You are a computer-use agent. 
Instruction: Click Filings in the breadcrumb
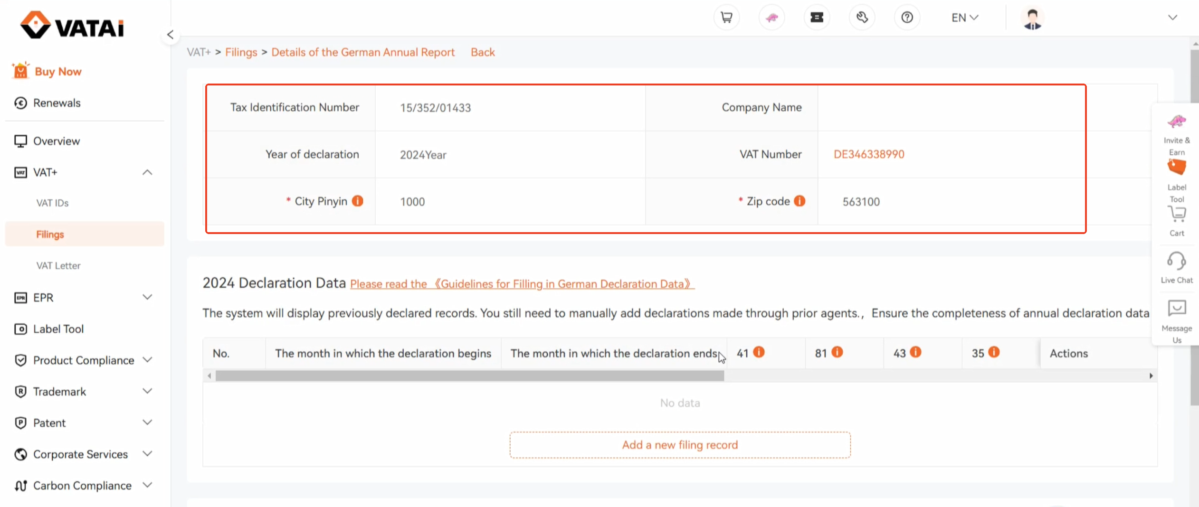(241, 52)
